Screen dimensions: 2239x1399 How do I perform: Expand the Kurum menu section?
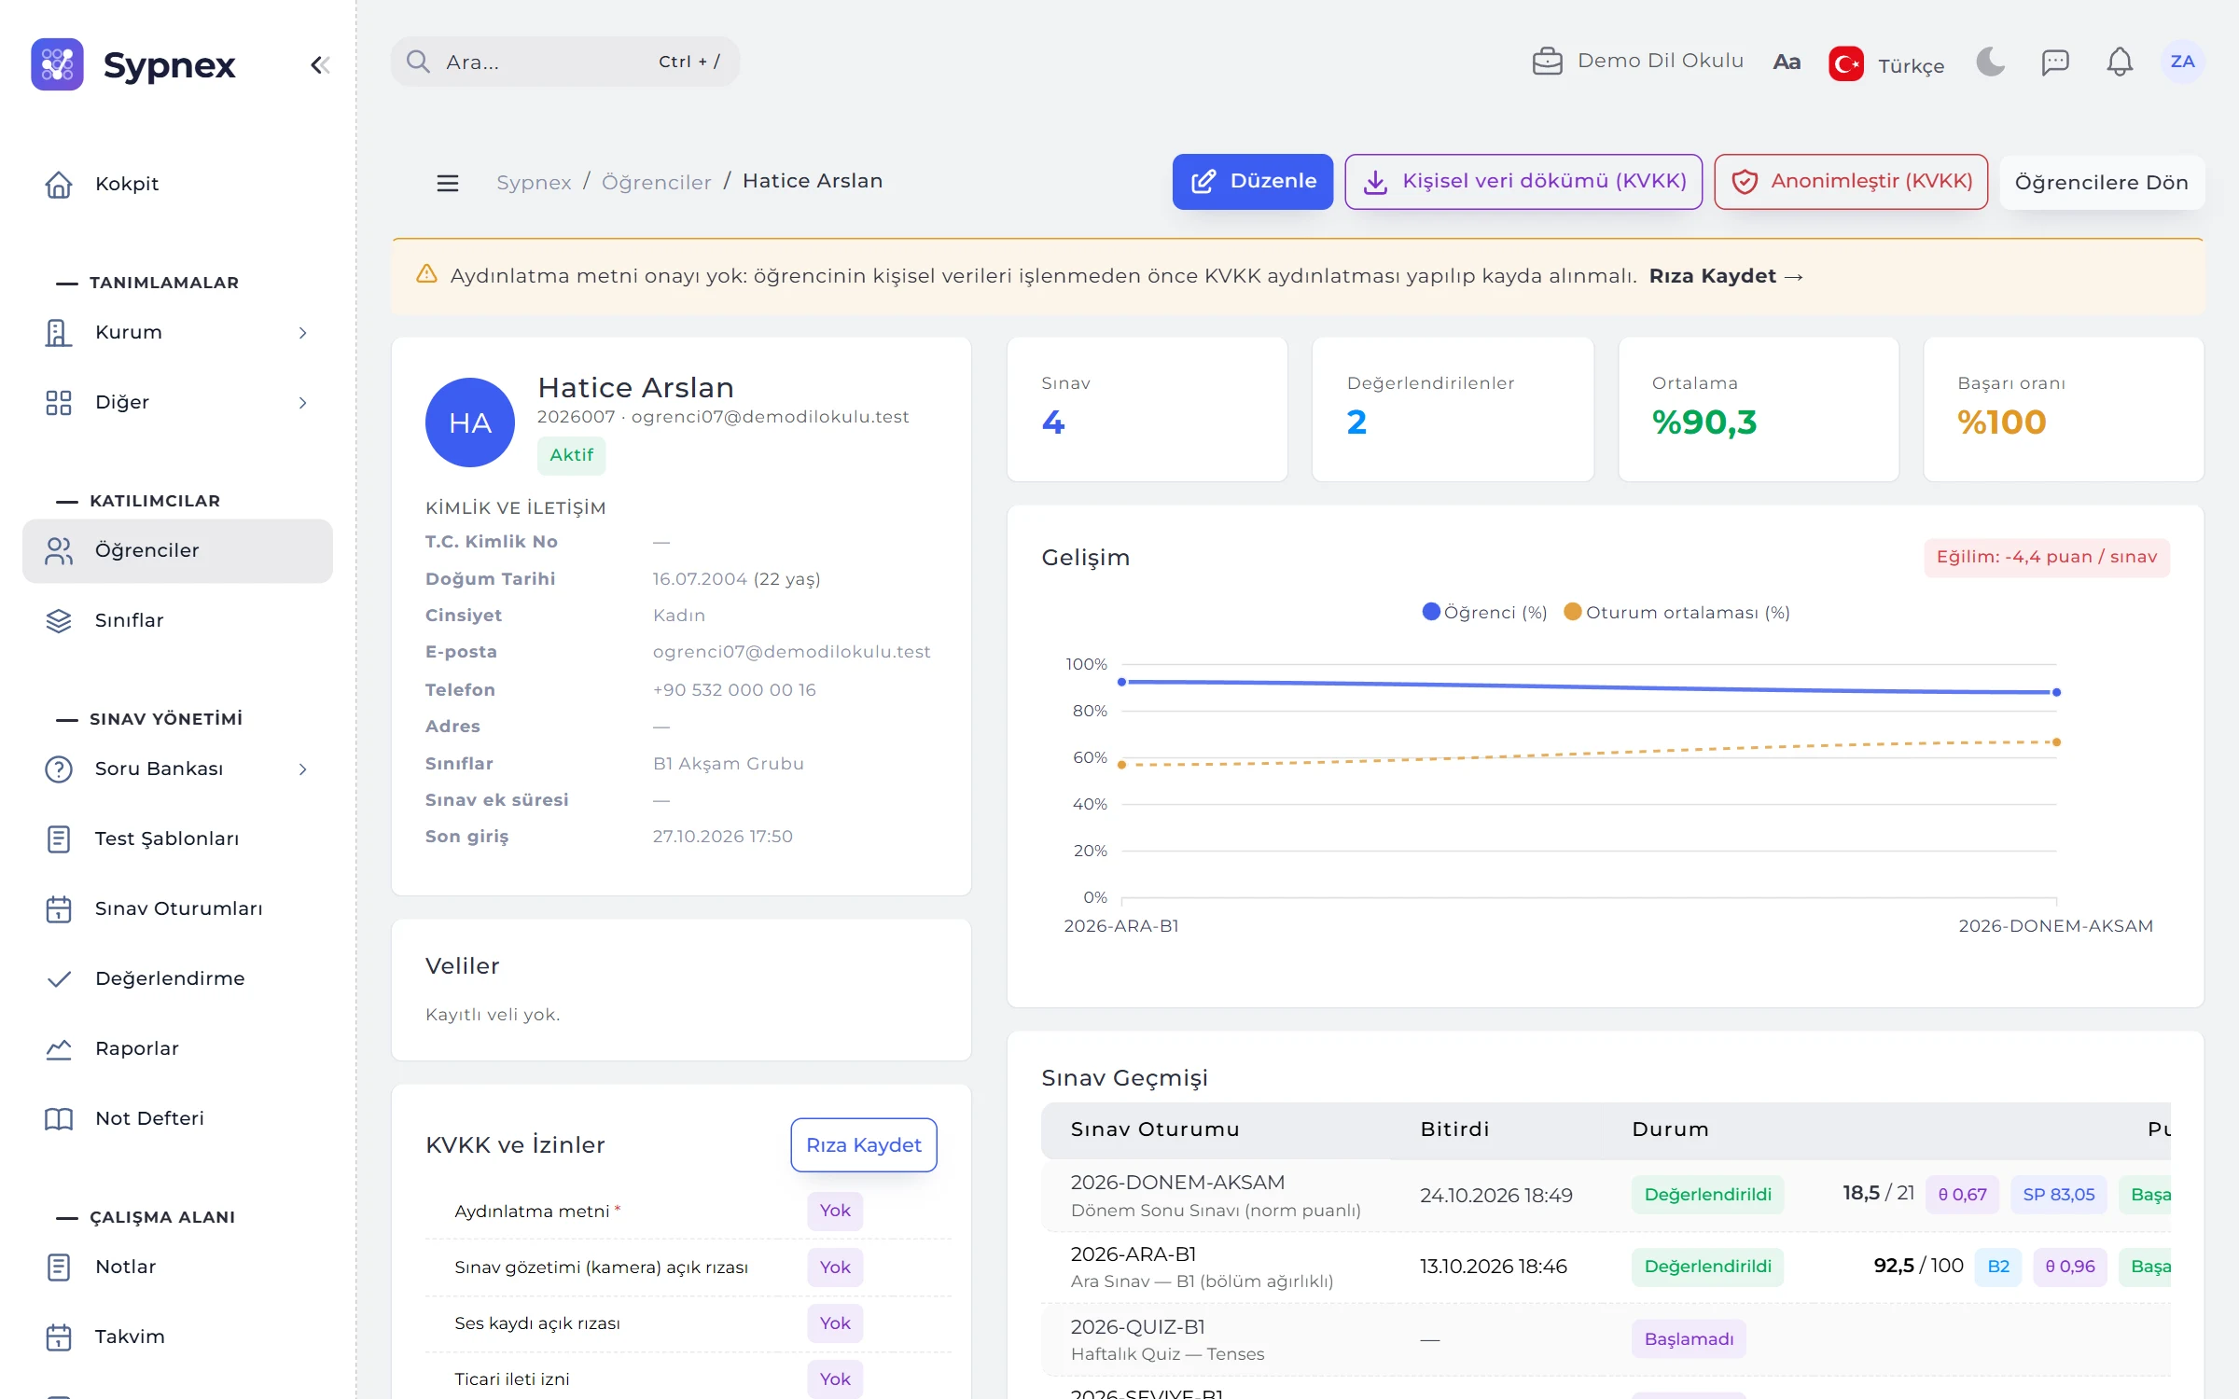[x=177, y=332]
